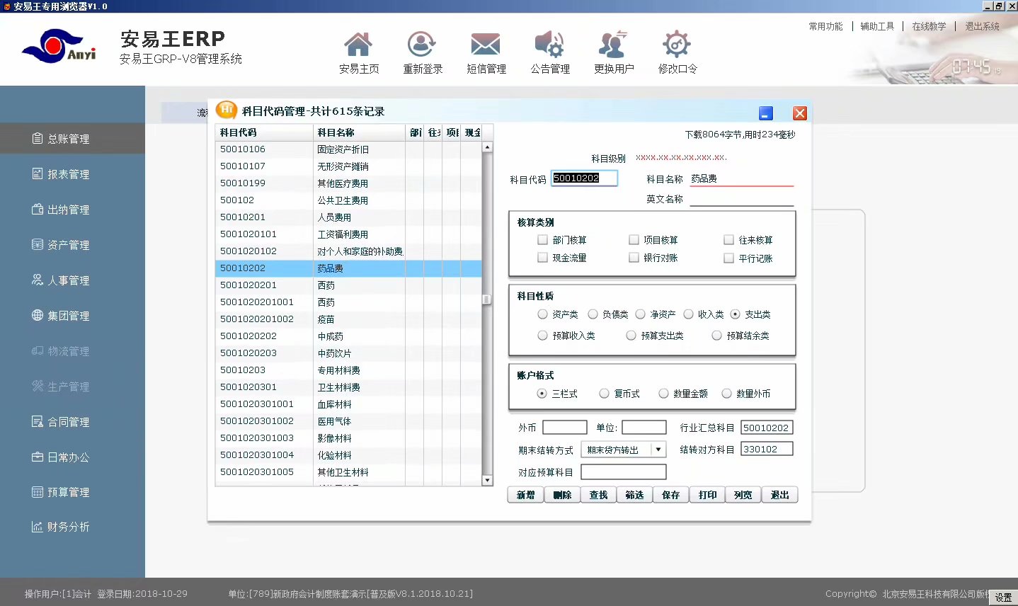Viewport: 1018px width, 606px height.
Task: Enable the 银行对账 checkbox
Action: point(634,258)
